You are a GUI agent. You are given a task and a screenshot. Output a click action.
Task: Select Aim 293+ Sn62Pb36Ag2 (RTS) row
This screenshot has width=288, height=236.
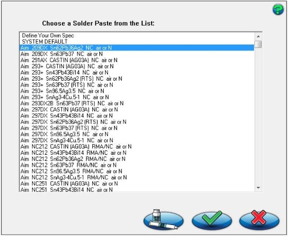click(x=137, y=79)
